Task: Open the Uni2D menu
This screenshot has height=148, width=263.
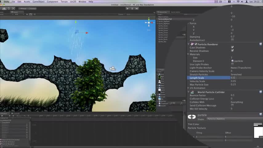Action: point(73,2)
